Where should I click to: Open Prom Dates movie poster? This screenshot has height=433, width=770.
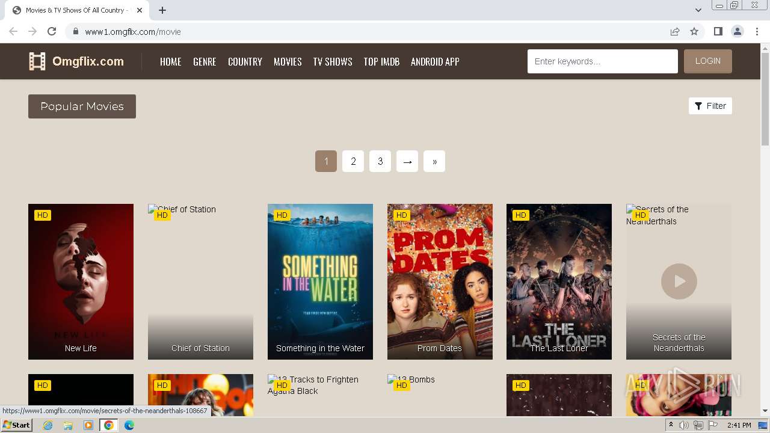click(x=440, y=281)
